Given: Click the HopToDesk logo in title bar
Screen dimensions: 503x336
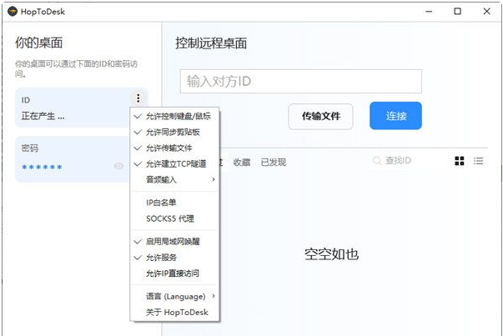Looking at the screenshot, I should pyautogui.click(x=13, y=12).
